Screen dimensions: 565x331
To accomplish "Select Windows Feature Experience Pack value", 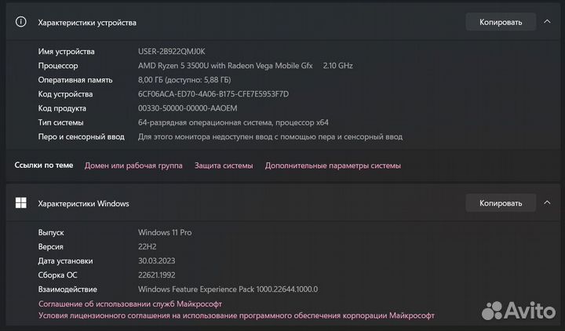I will tap(228, 289).
